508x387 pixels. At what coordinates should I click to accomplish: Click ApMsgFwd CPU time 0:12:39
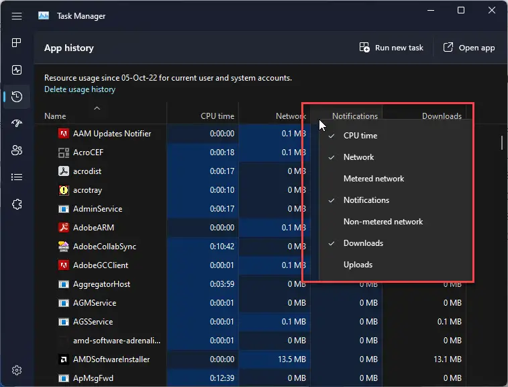click(222, 378)
